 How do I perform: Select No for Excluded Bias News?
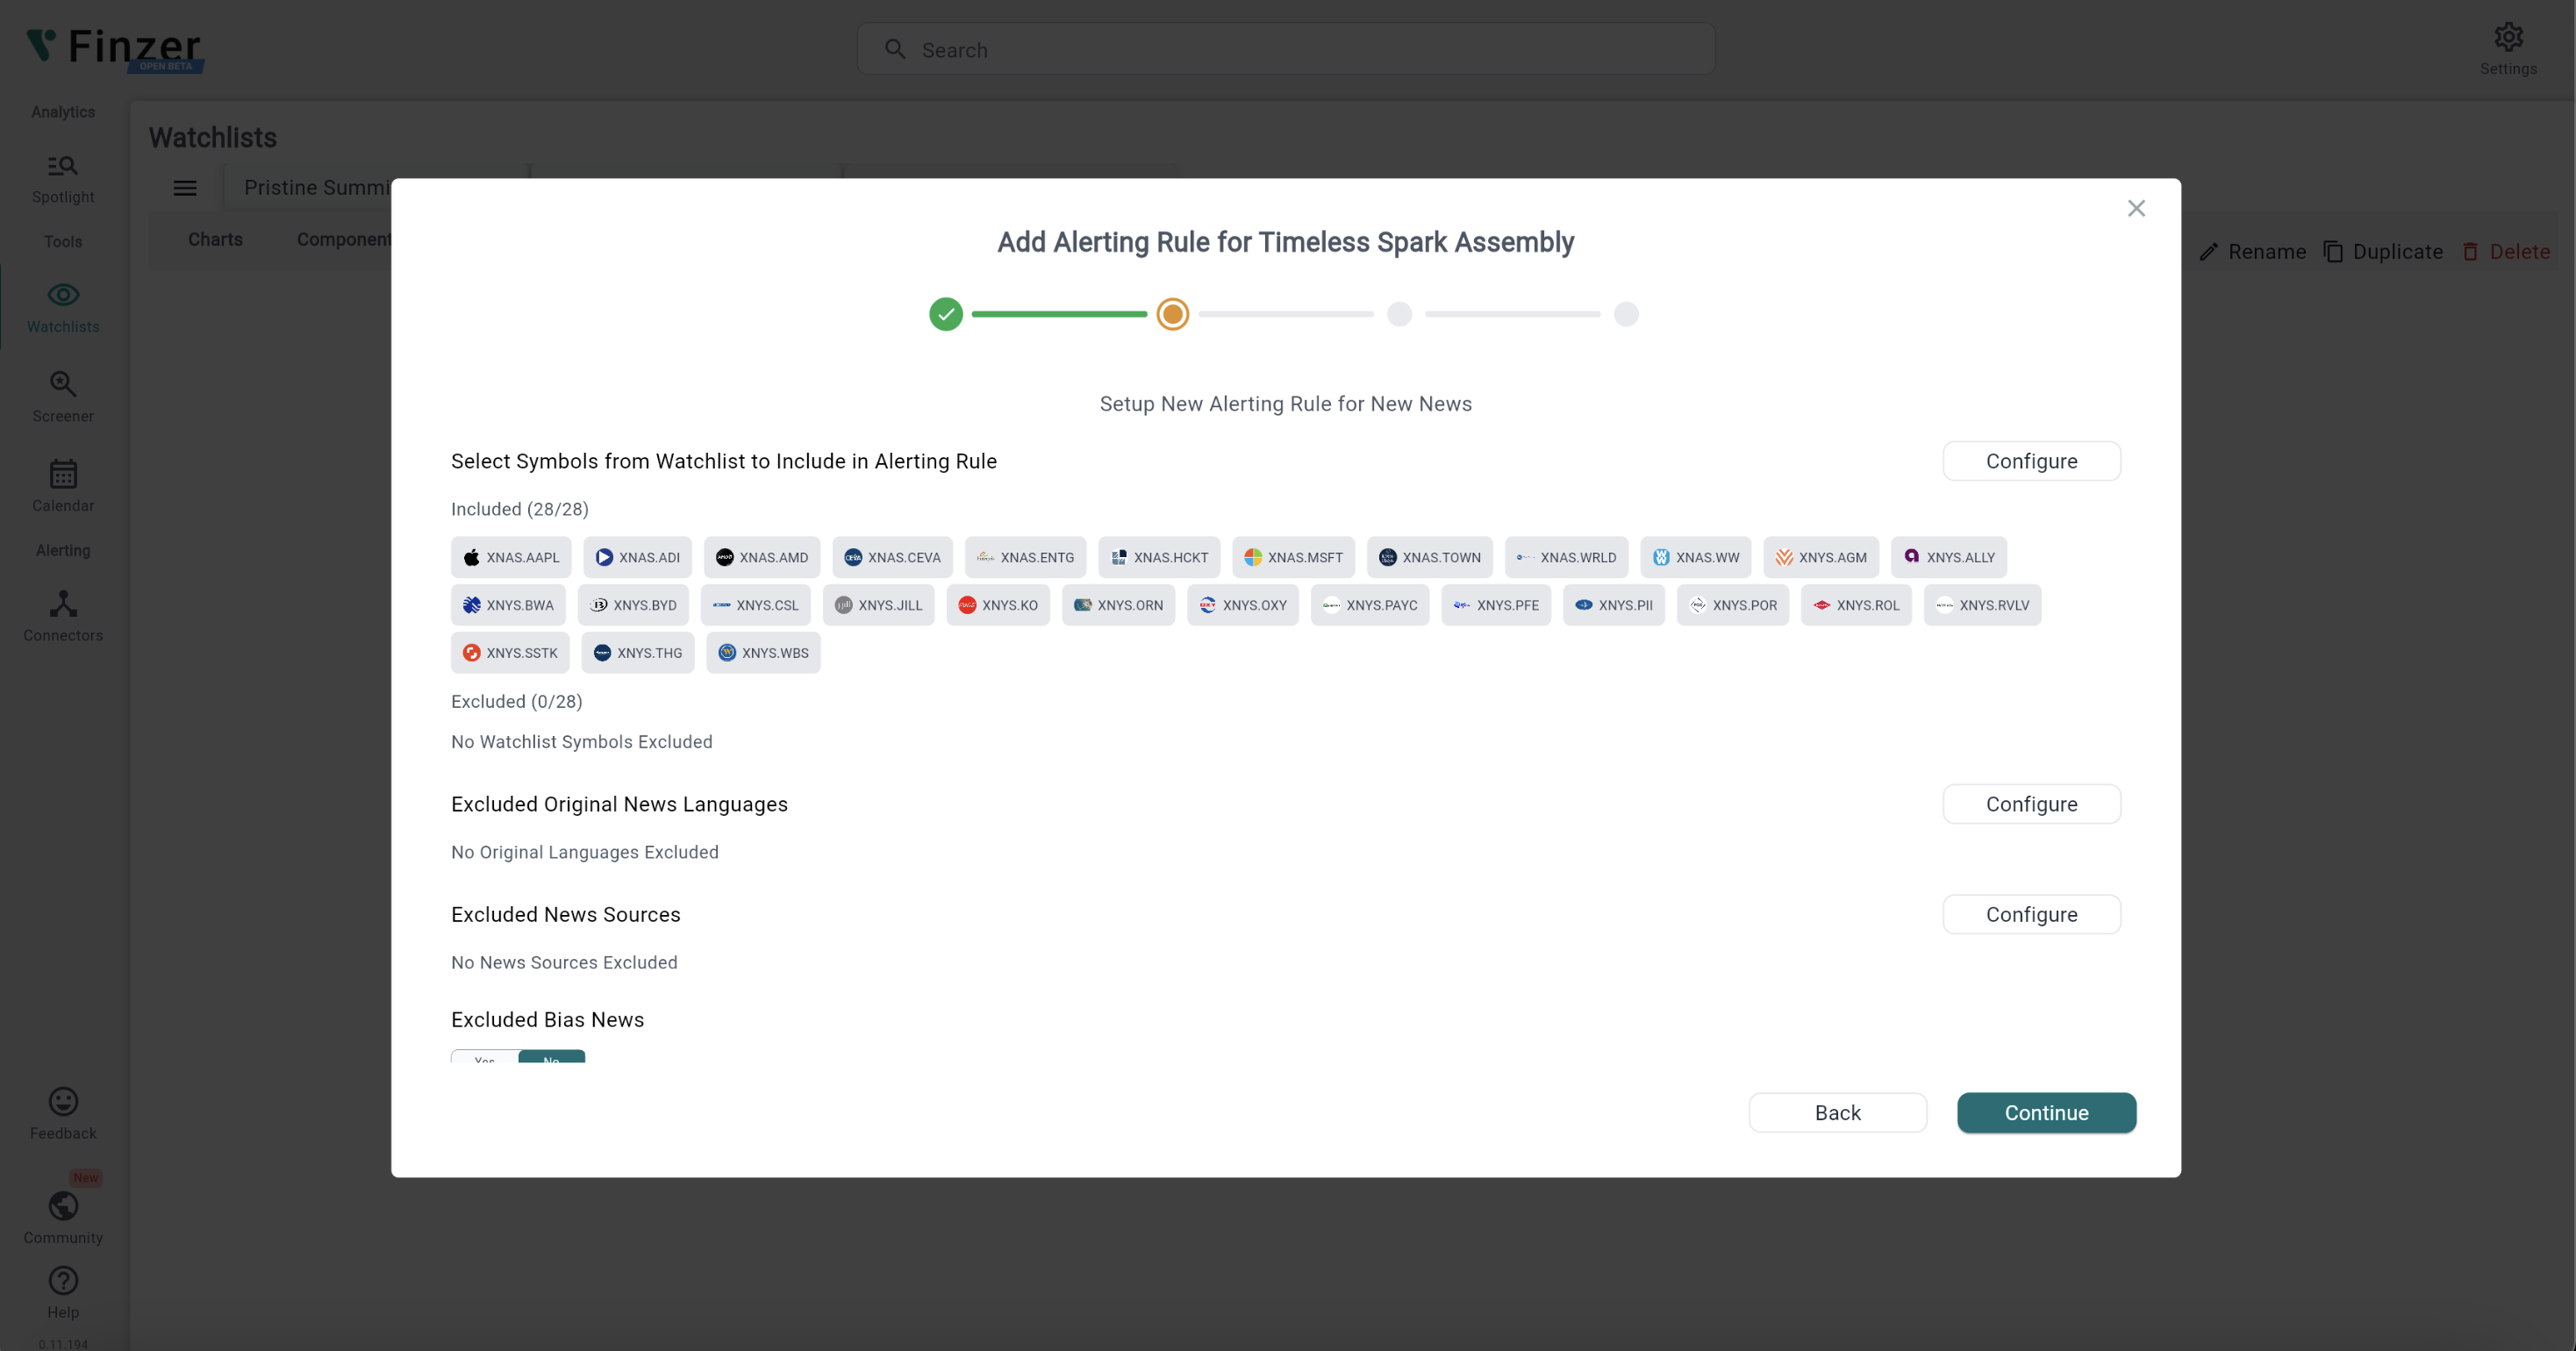pyautogui.click(x=551, y=1056)
